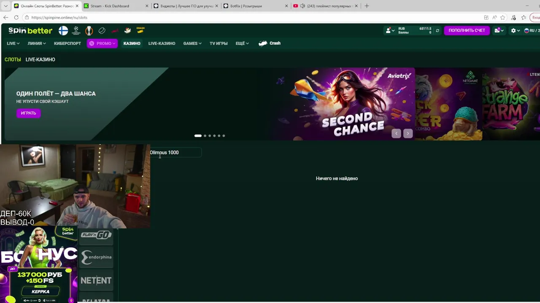The image size is (540, 303).
Task: Click the white oval ball sport icon
Action: pos(102,30)
